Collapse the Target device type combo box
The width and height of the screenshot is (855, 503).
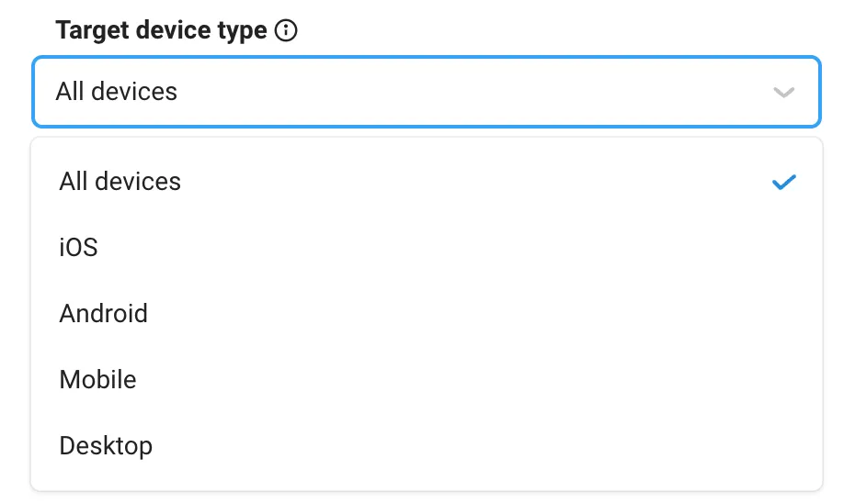pos(427,92)
